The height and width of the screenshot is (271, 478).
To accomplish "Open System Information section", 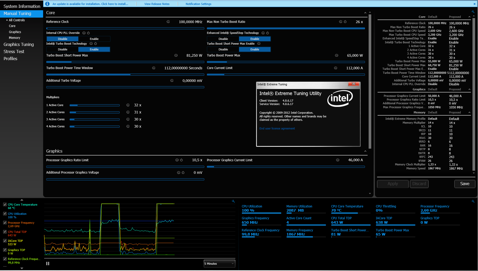I will click(22, 6).
